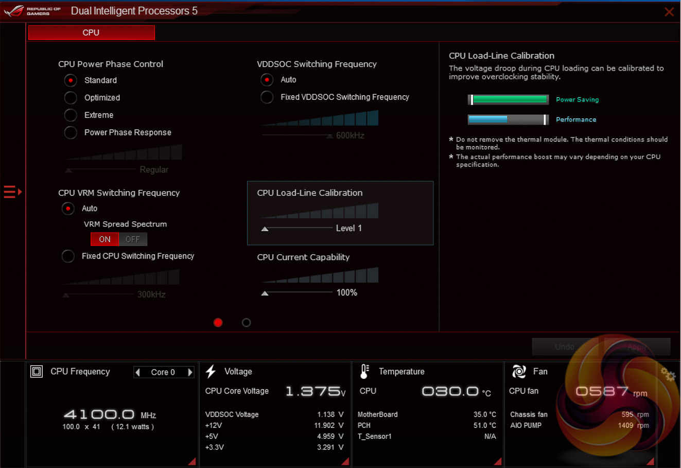Select Power Phase Response option
This screenshot has width=681, height=468.
pyautogui.click(x=71, y=132)
